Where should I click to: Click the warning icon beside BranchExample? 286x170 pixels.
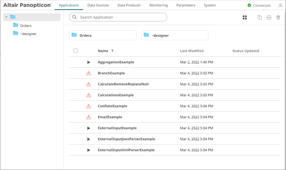click(89, 73)
